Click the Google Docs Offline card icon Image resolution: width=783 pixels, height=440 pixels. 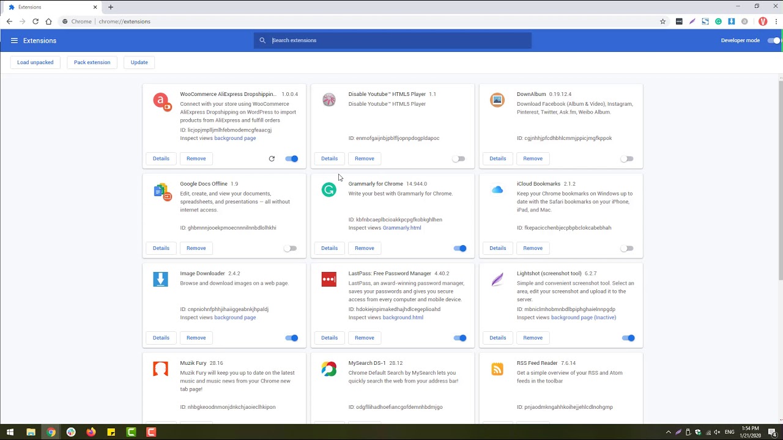tap(162, 191)
